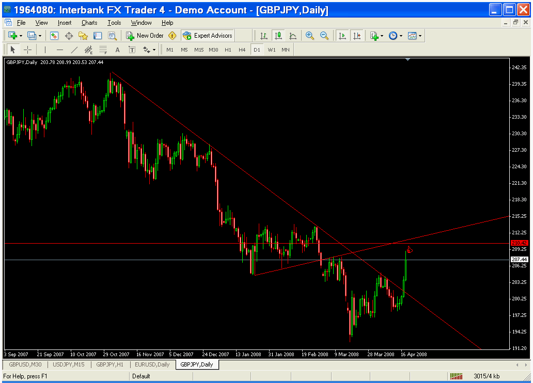Open the Strategy Tester magnifier icon
This screenshot has width=533, height=383.
pyautogui.click(x=112, y=36)
